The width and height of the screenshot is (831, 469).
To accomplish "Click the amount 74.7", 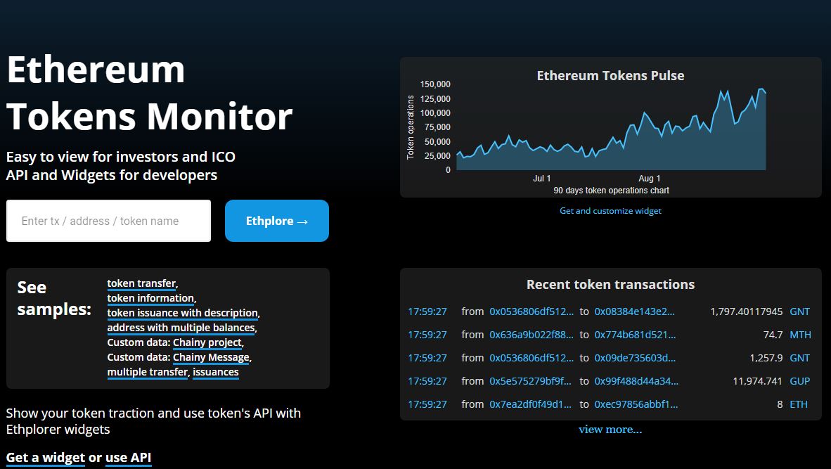I will click(773, 335).
